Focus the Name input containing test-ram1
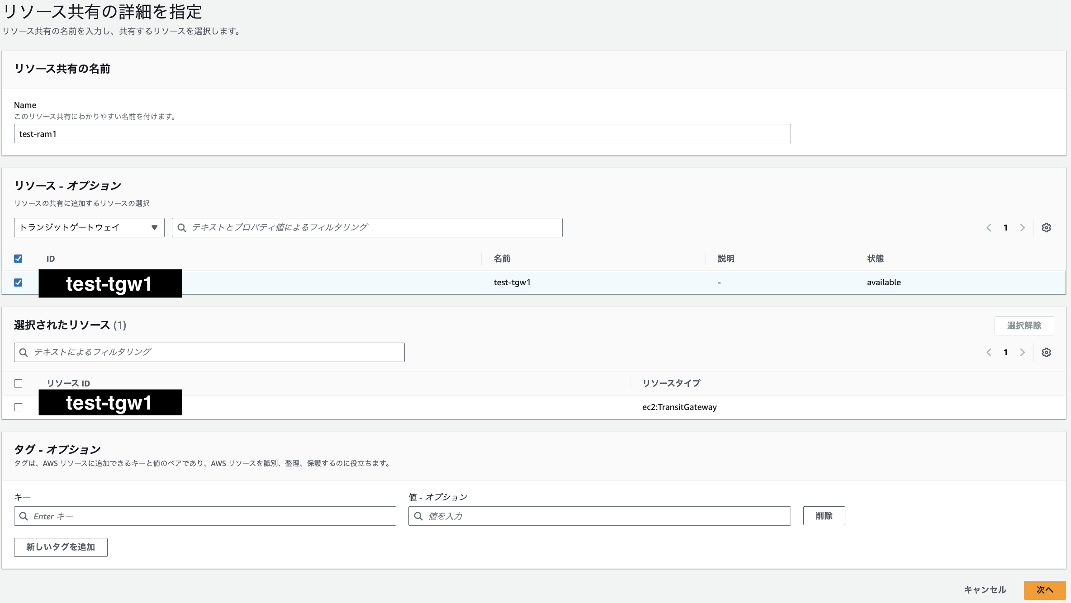Viewport: 1071px width, 603px height. coord(402,134)
